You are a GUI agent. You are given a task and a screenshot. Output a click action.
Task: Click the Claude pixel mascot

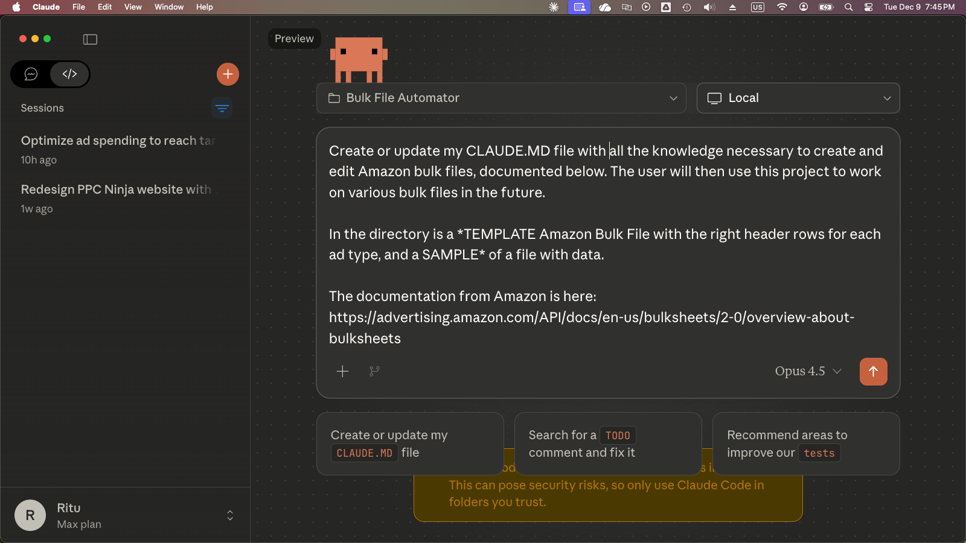coord(359,60)
